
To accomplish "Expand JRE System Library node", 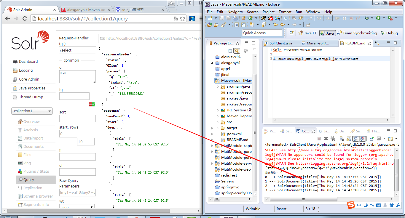I will [218, 110].
